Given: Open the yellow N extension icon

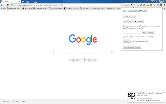Looking at the screenshot, I should coord(151,5).
